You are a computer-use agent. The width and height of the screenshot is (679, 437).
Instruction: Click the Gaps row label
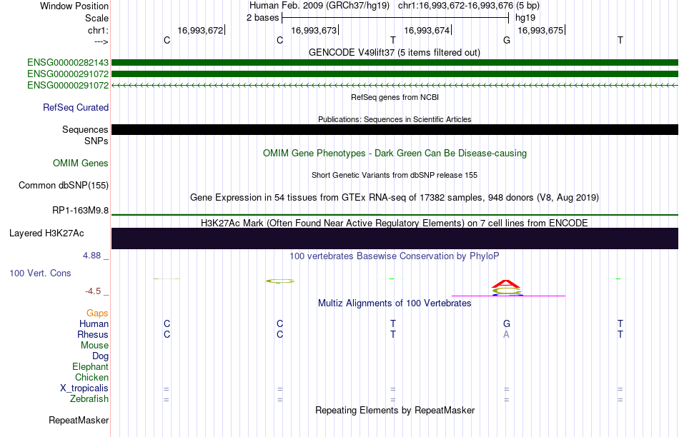click(x=97, y=313)
